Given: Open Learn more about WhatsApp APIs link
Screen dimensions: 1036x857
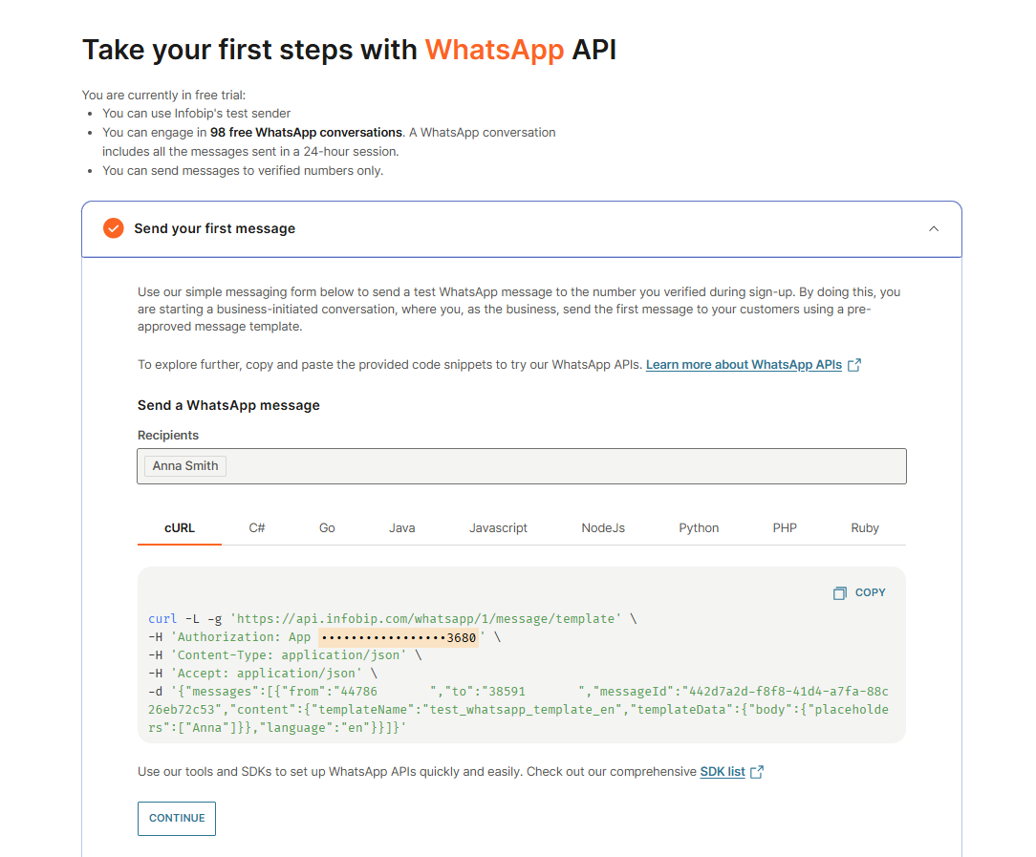Looking at the screenshot, I should pos(744,365).
